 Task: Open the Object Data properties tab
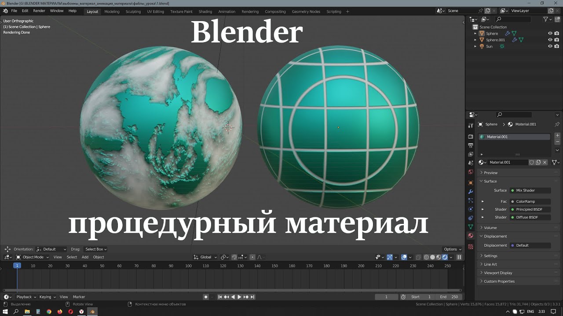coord(471,226)
